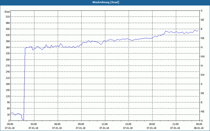Click the 270 degree axis label

point(8,66)
